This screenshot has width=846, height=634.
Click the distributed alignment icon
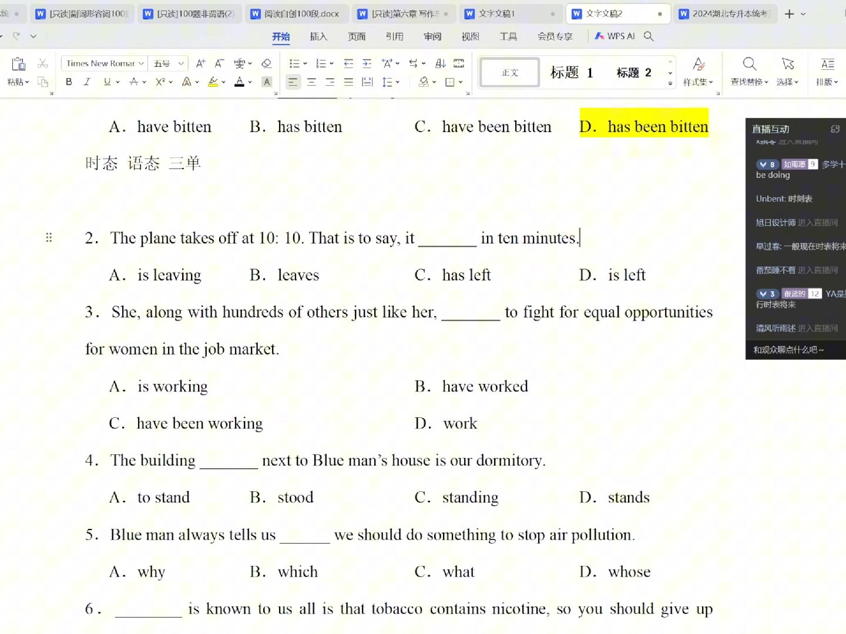pos(367,82)
